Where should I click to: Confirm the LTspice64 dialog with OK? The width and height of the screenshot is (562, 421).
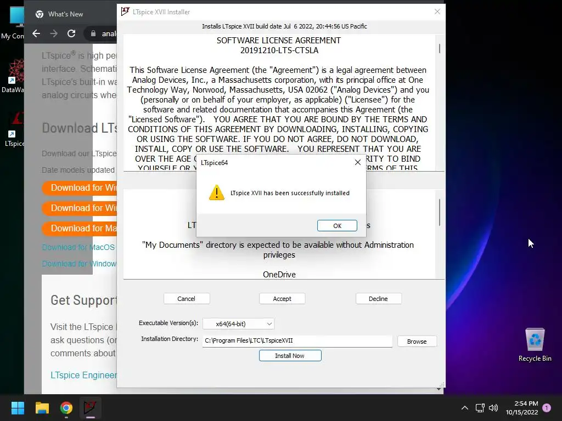point(337,225)
